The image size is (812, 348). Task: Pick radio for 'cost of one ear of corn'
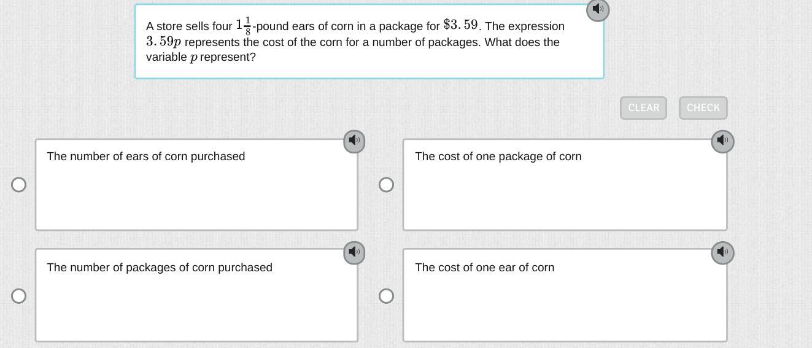(x=386, y=296)
